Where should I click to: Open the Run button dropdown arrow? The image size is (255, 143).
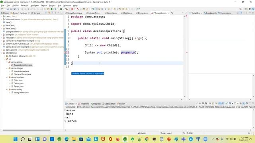coord(64,9)
